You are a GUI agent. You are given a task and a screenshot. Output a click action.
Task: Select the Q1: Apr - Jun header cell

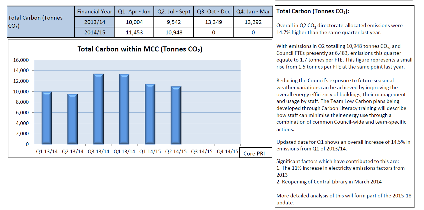(134, 12)
